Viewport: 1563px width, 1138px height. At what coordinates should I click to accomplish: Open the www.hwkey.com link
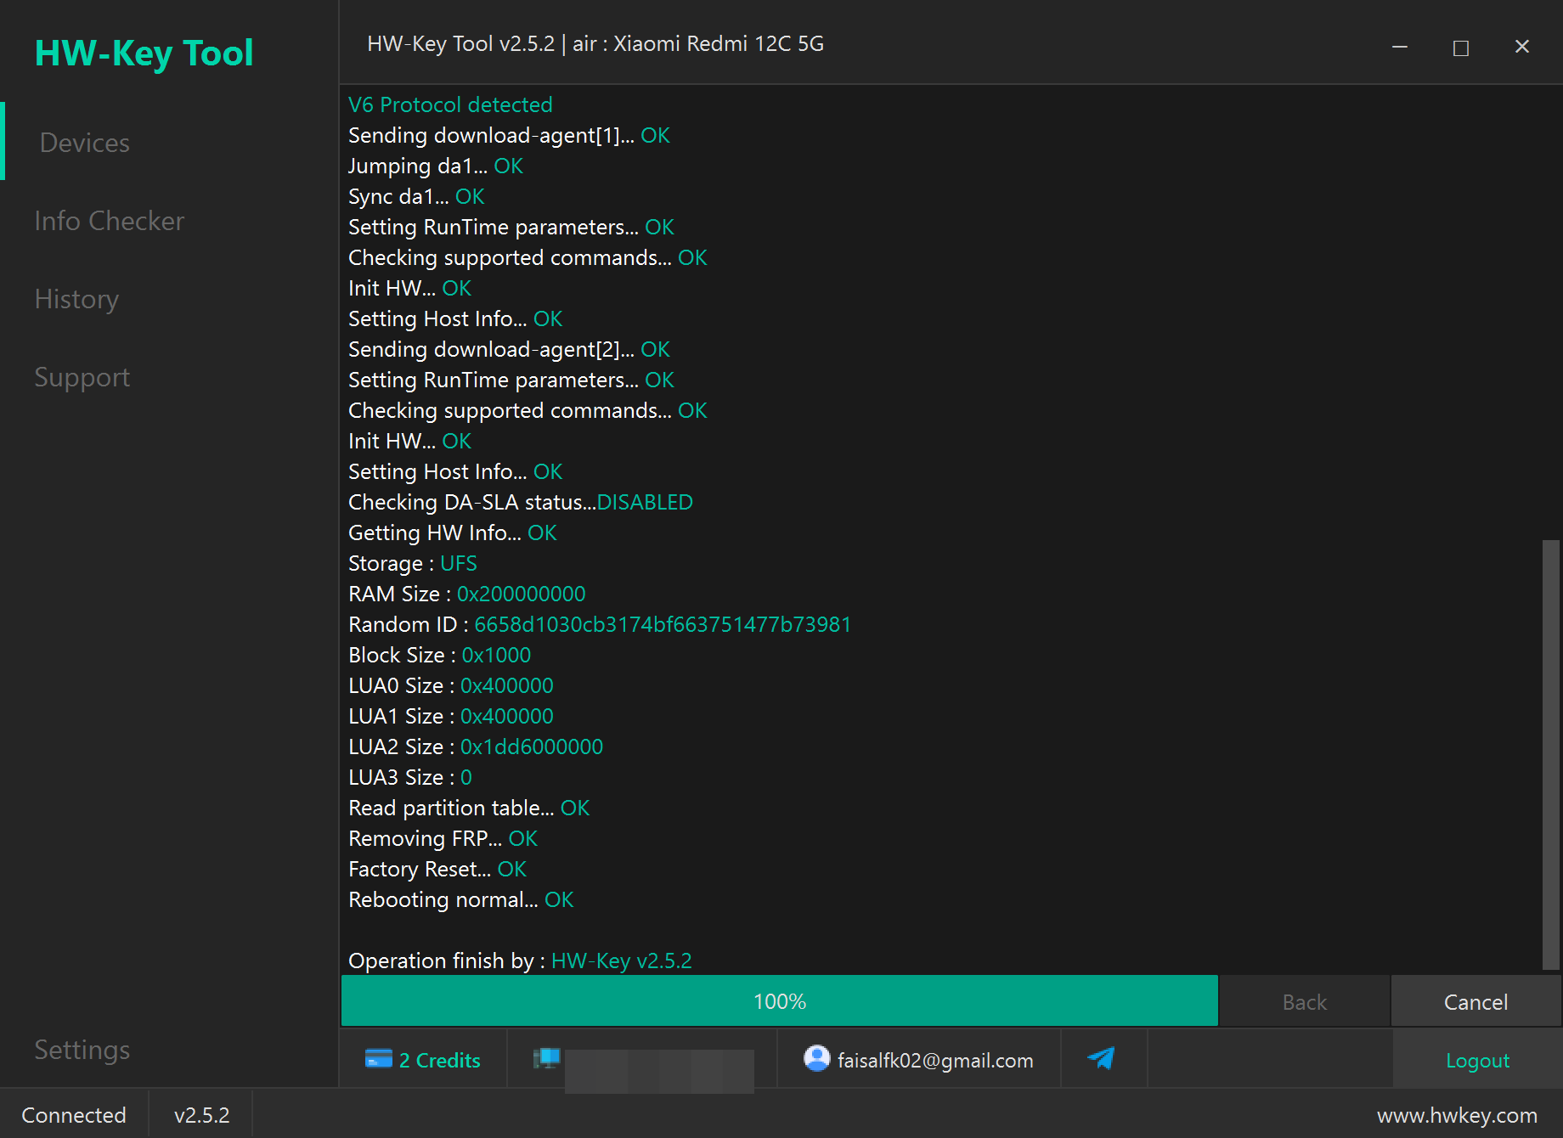1457,1114
